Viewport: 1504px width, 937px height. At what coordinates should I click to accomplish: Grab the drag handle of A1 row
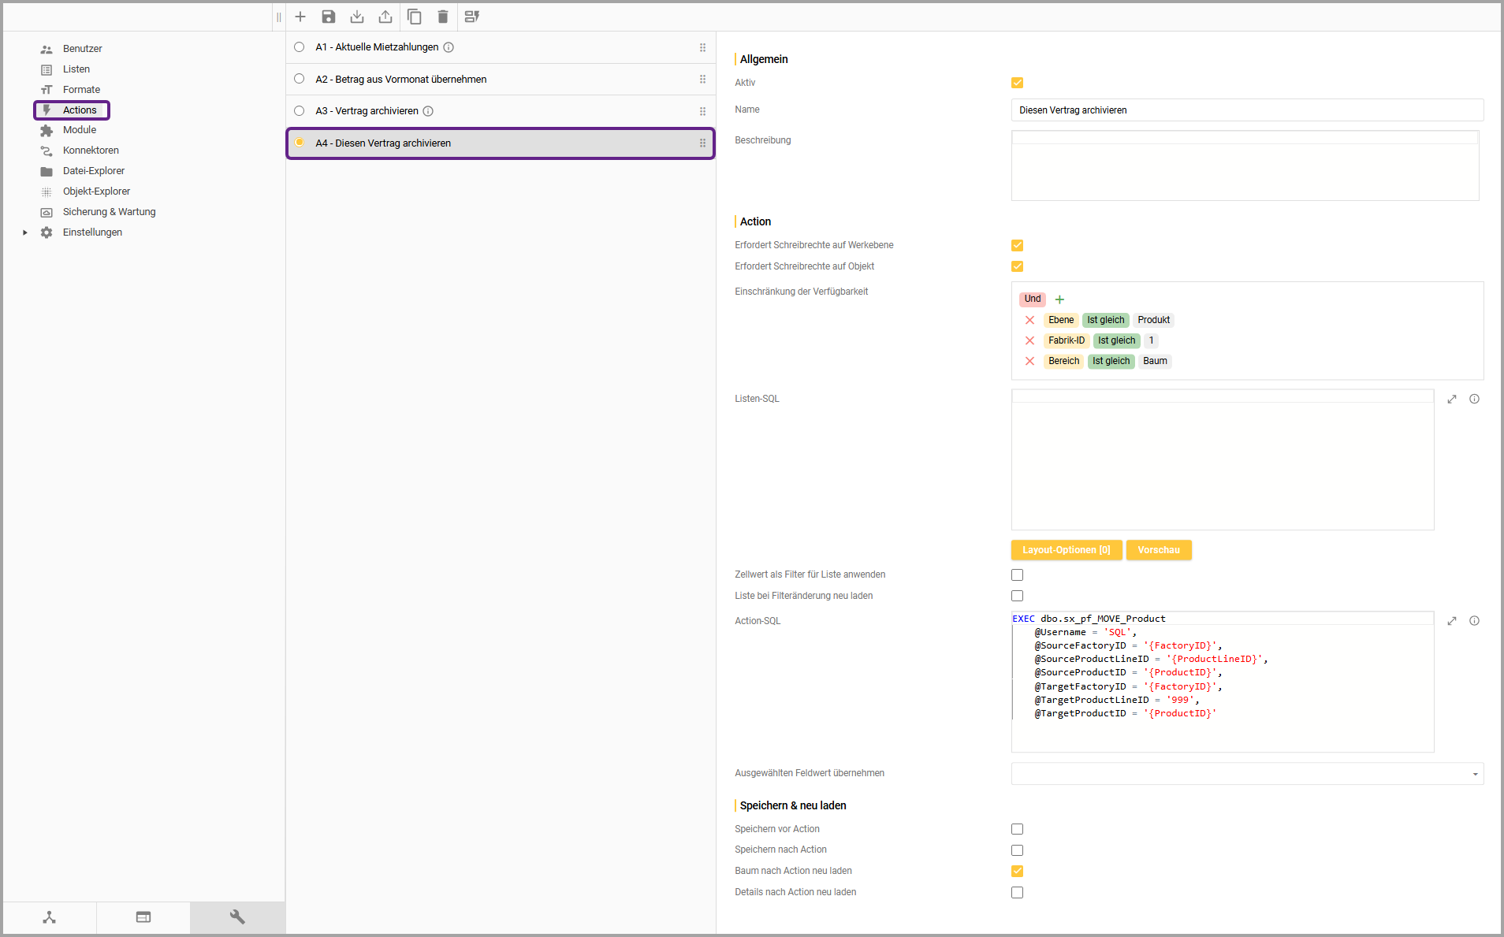pyautogui.click(x=702, y=47)
